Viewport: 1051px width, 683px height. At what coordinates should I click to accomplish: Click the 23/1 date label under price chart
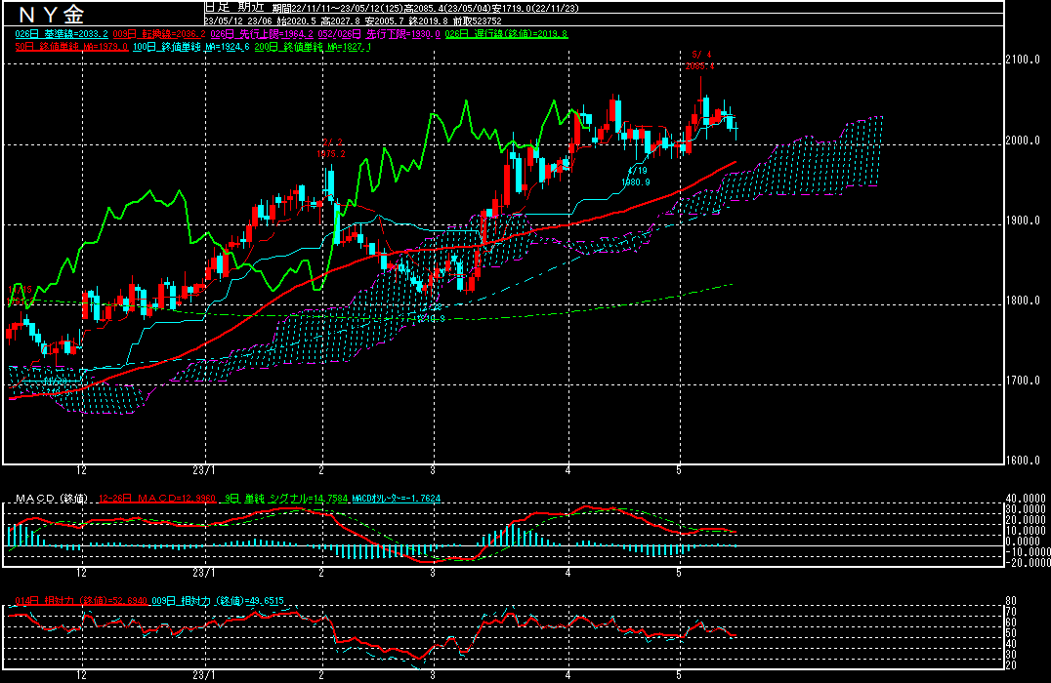point(204,470)
